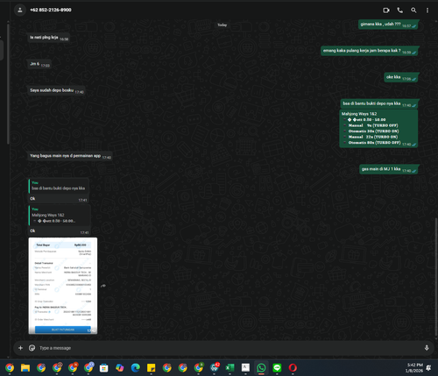Select message 'Ia nati plng krja'

(49, 38)
